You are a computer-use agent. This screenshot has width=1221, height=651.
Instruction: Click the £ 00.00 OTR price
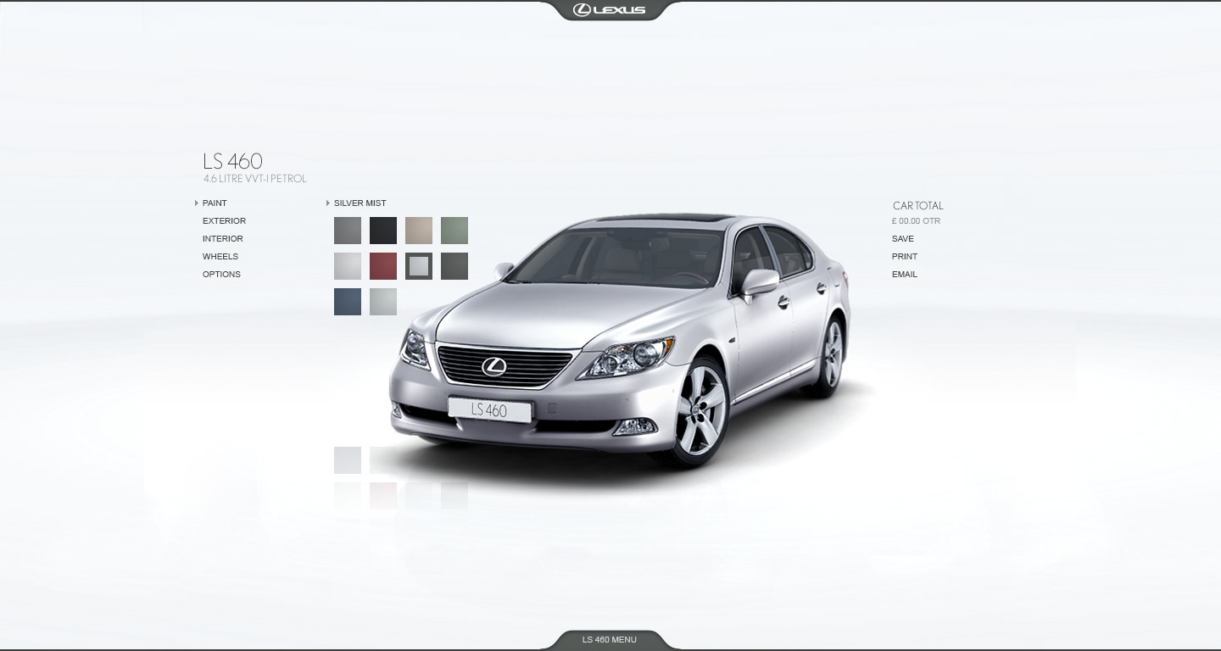point(916,221)
